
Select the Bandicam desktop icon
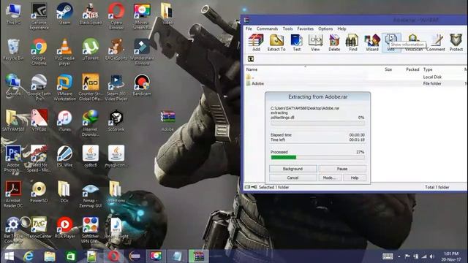[x=142, y=85]
